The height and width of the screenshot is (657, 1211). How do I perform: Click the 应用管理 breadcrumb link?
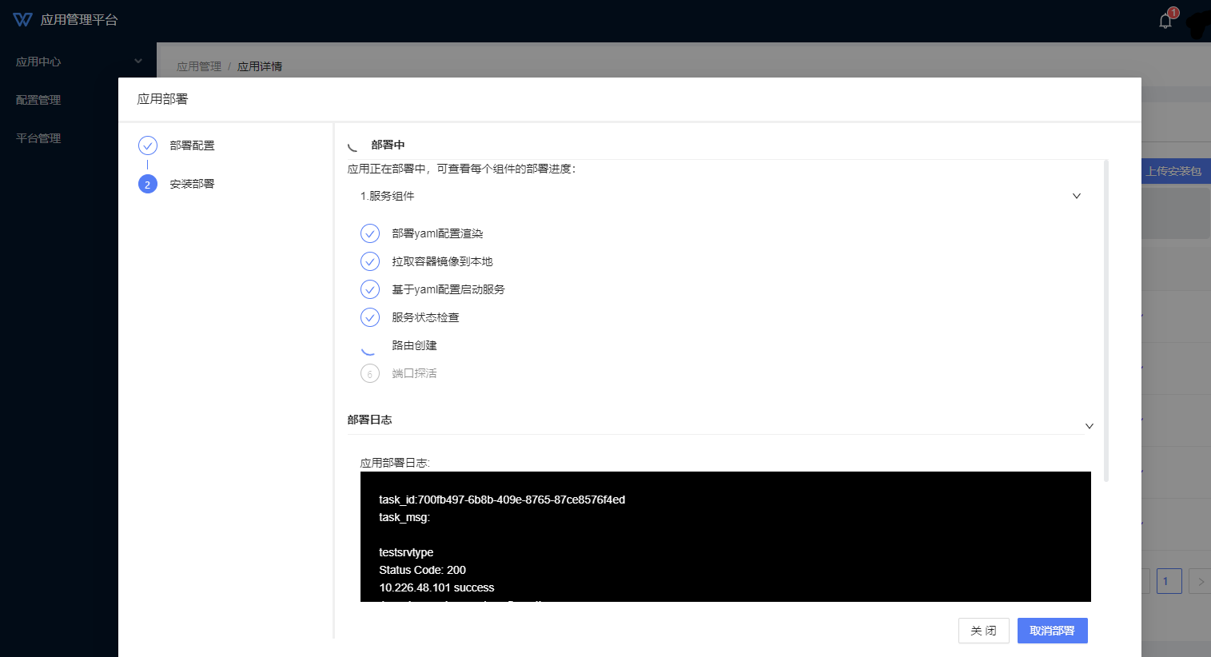pos(198,66)
